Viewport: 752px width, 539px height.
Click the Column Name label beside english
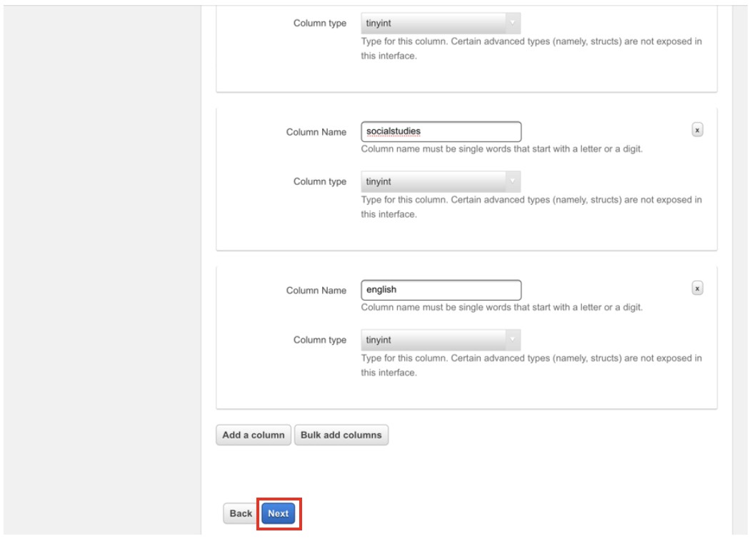(316, 291)
